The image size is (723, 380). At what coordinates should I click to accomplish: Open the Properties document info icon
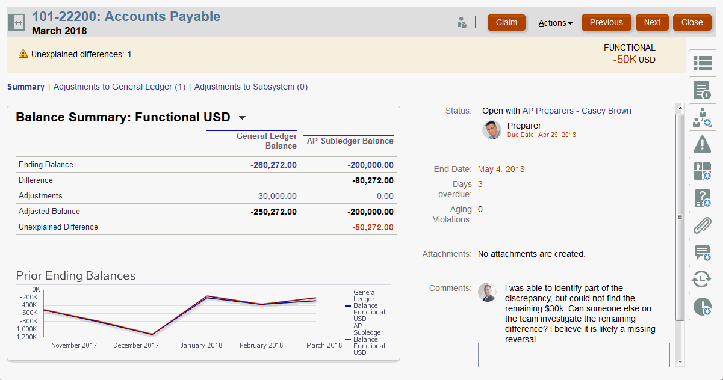point(702,90)
